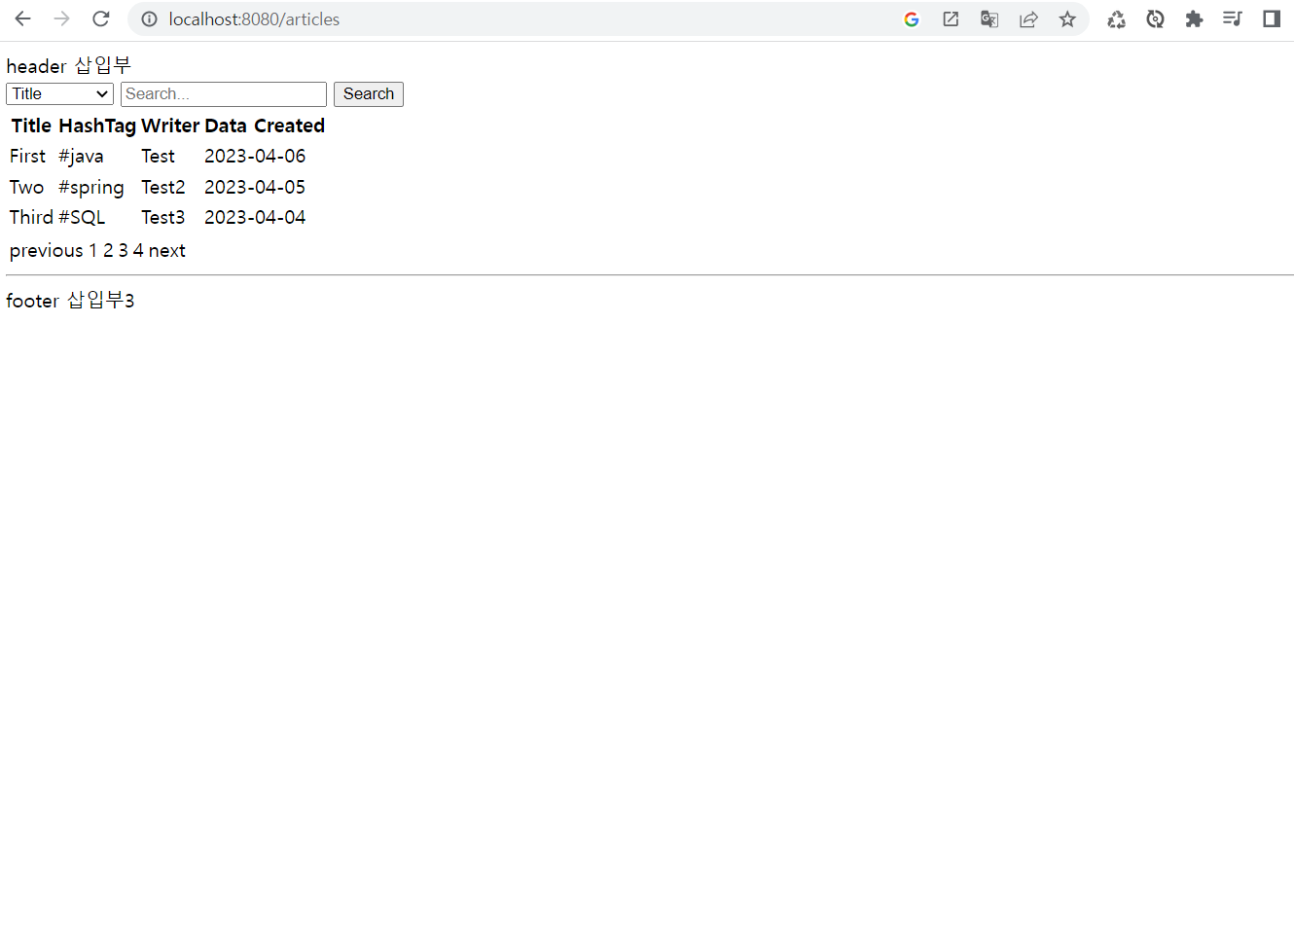This screenshot has width=1294, height=935.
Task: Click the date 2023-04-05
Action: (x=255, y=187)
